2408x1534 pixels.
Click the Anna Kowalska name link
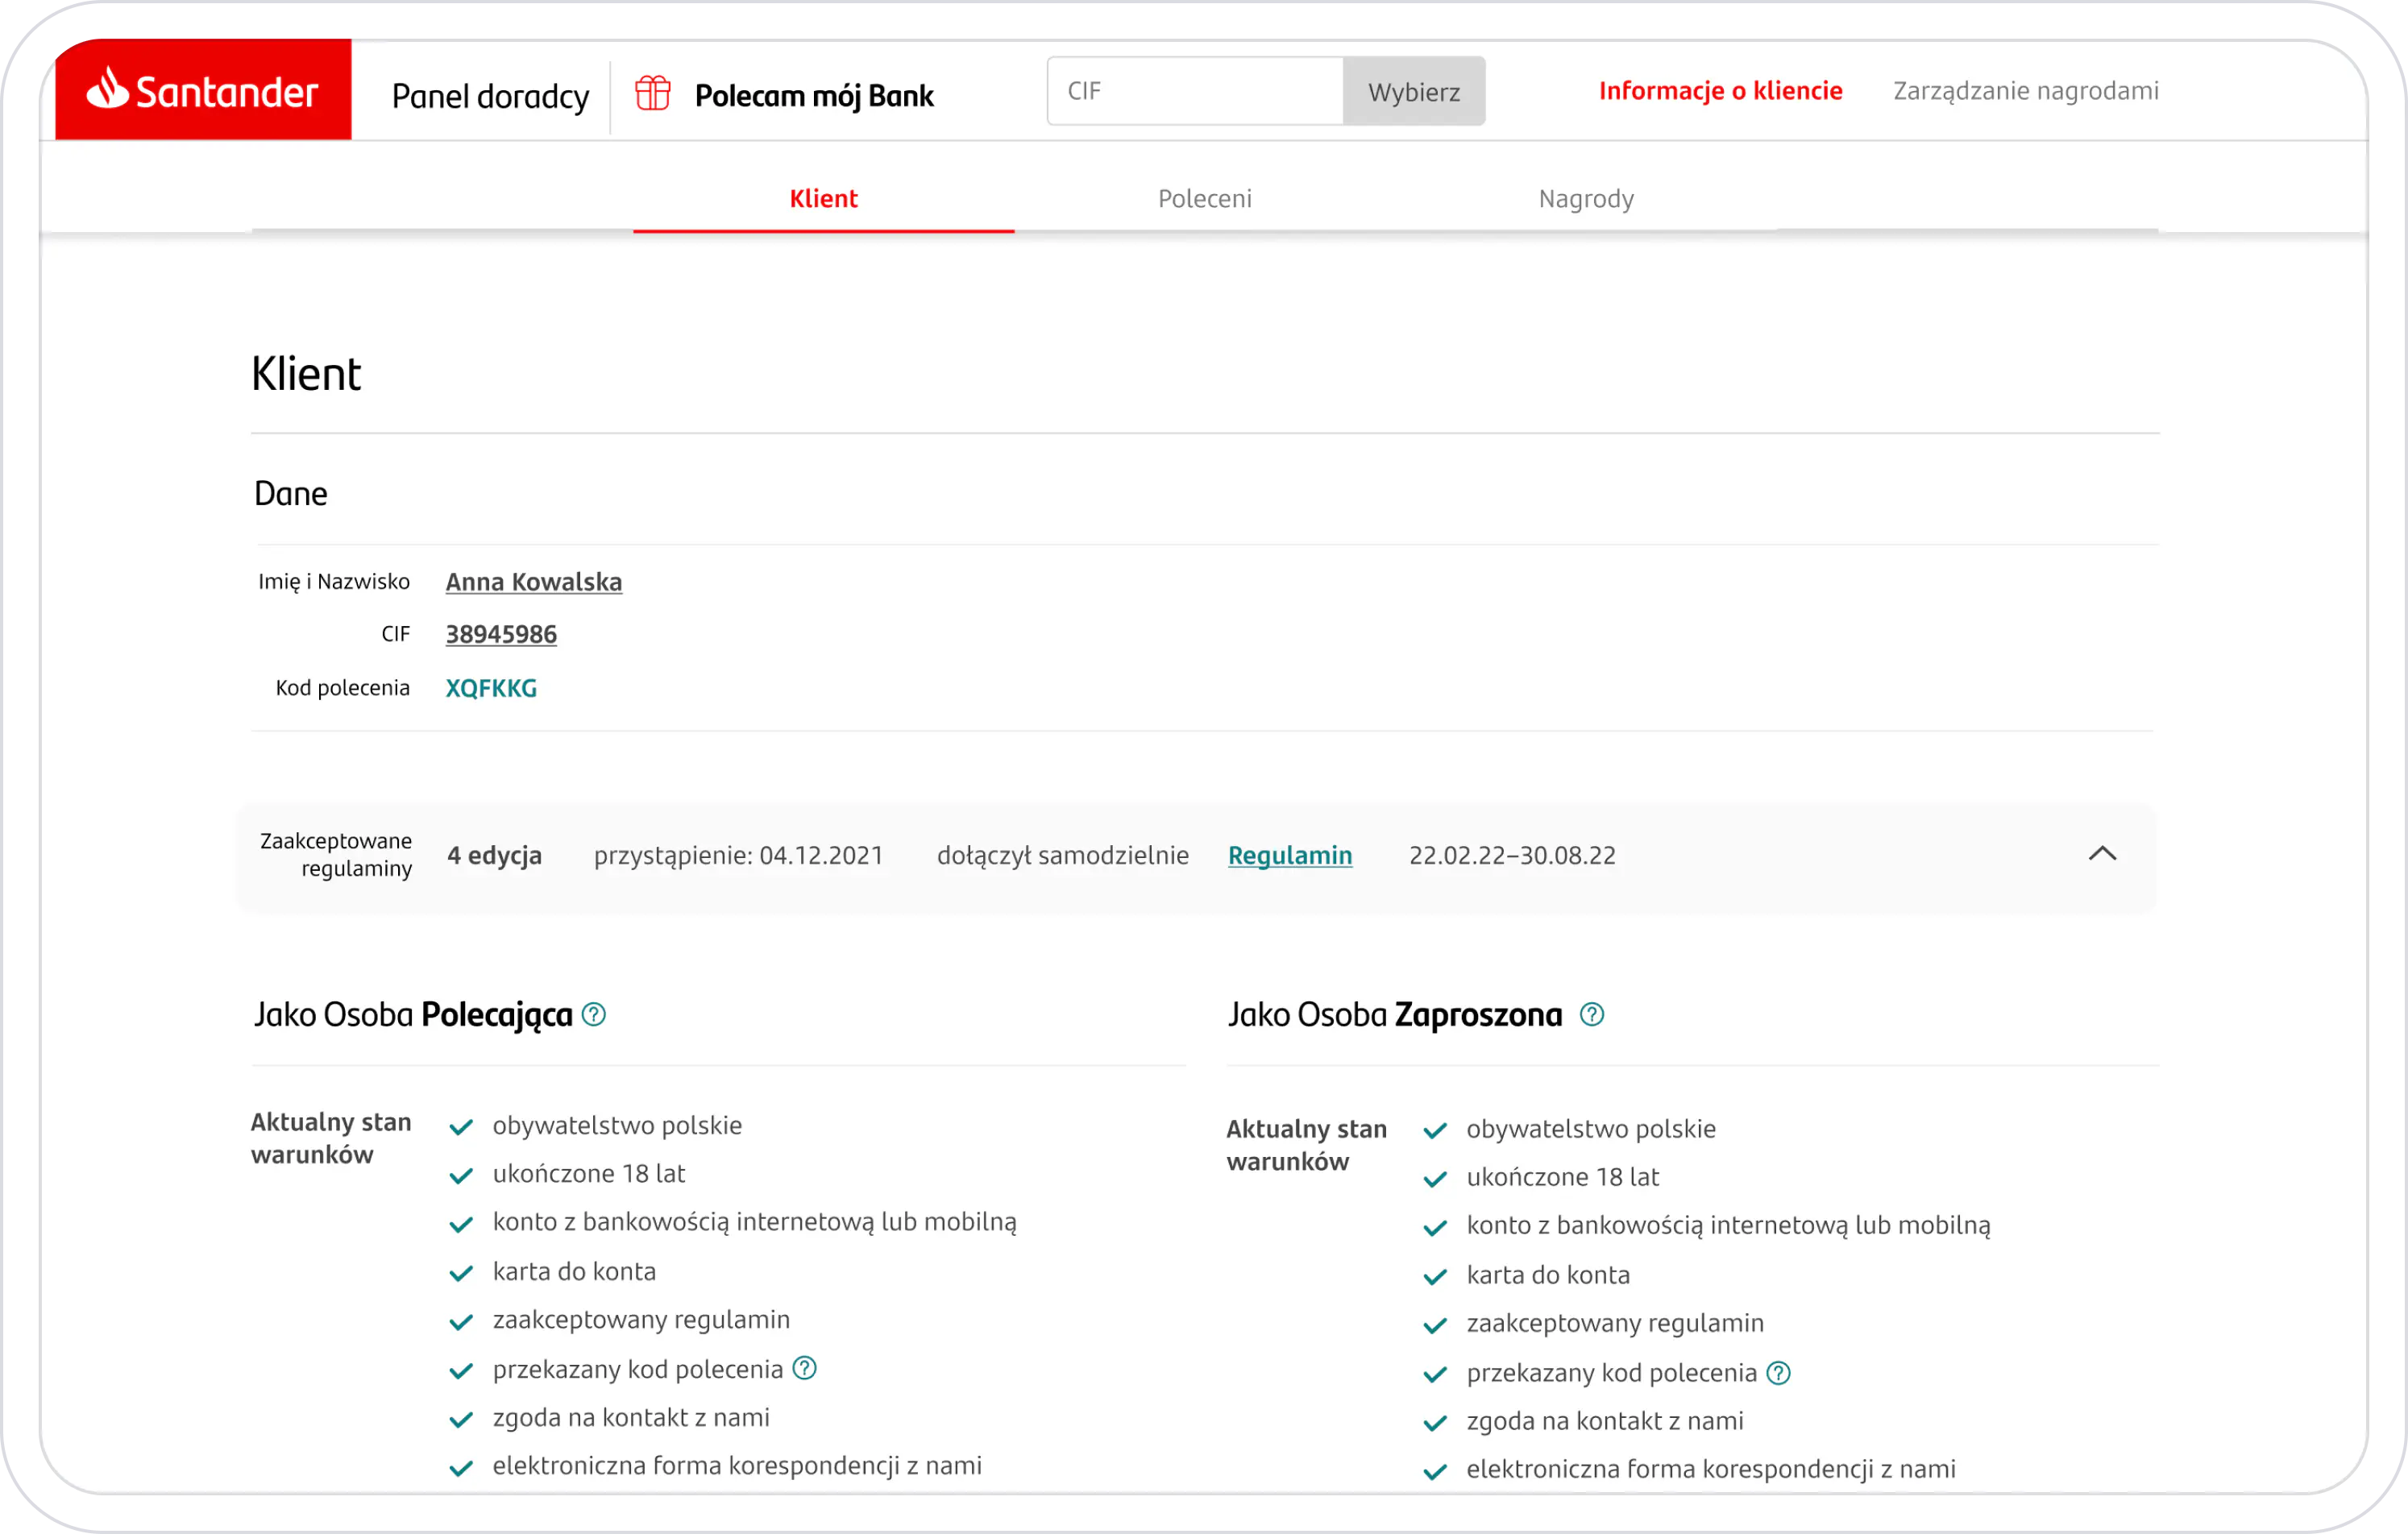(533, 581)
